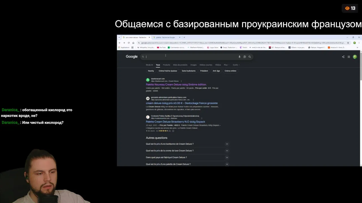Open the Wikipédia bookmark
Screen dimensions: 362x203
(x=146, y=47)
